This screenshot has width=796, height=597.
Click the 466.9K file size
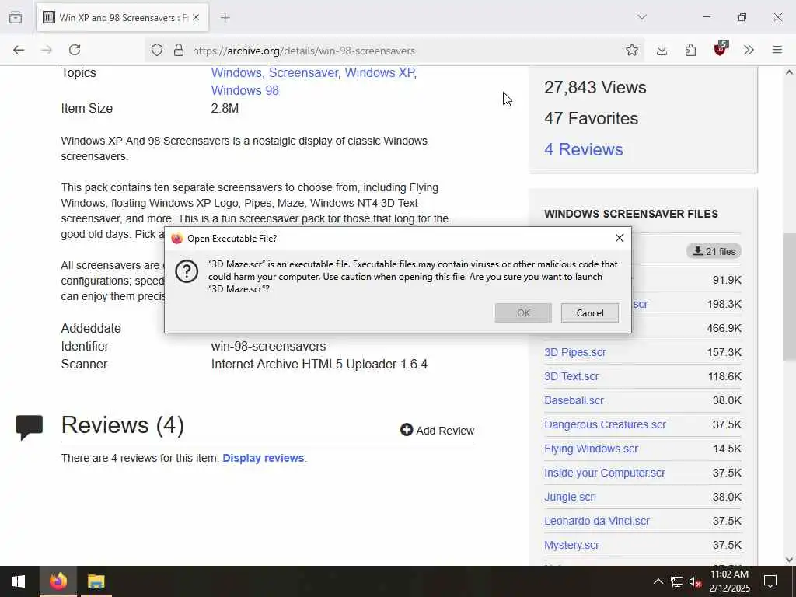tap(724, 329)
